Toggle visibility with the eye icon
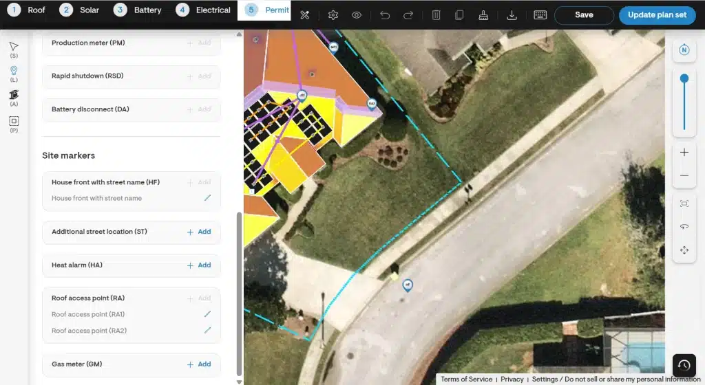Viewport: 705px width, 385px height. click(x=357, y=15)
